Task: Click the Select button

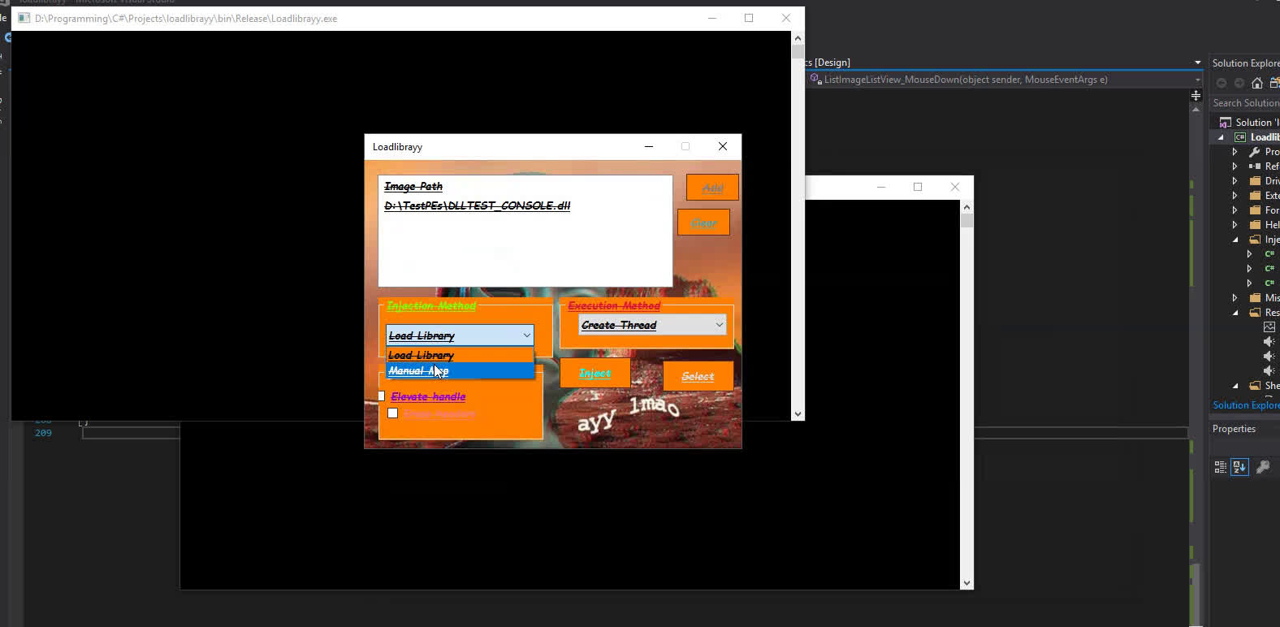Action: tap(698, 376)
